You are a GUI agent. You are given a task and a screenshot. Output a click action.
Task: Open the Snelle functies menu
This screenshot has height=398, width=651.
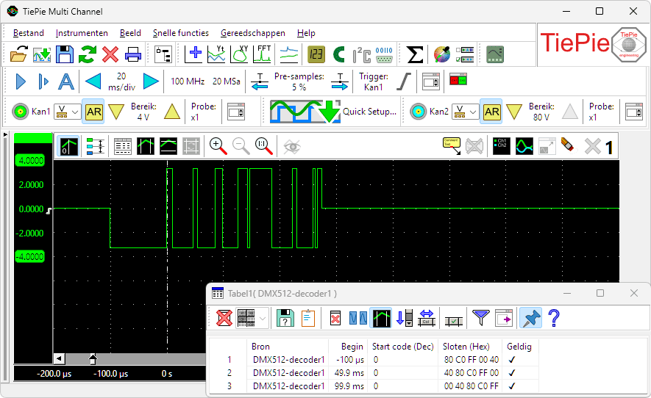[x=181, y=33]
